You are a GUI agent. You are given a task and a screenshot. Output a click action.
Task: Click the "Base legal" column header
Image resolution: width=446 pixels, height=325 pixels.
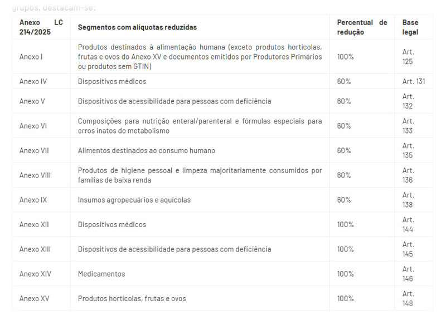pyautogui.click(x=410, y=27)
